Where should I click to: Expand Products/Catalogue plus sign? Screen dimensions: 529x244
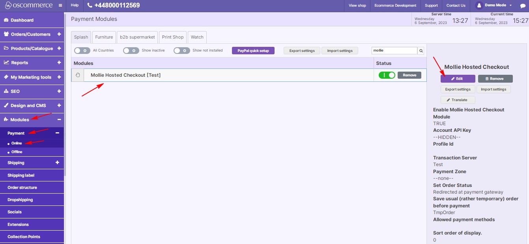59,48
